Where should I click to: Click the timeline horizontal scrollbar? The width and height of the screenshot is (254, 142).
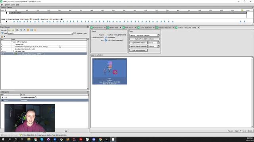pyautogui.click(x=127, y=24)
